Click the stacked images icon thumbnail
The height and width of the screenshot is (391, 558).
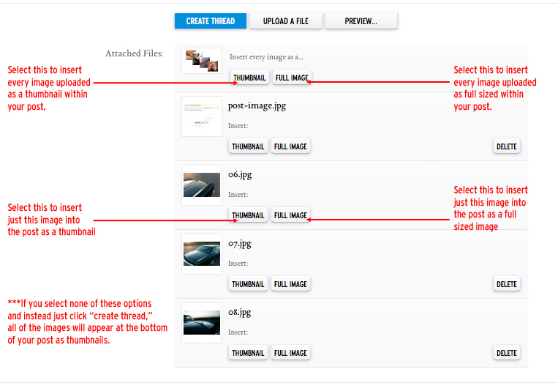(x=201, y=61)
